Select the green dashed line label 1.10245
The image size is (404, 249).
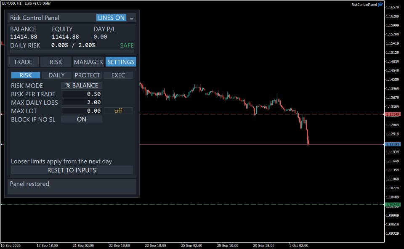click(392, 205)
